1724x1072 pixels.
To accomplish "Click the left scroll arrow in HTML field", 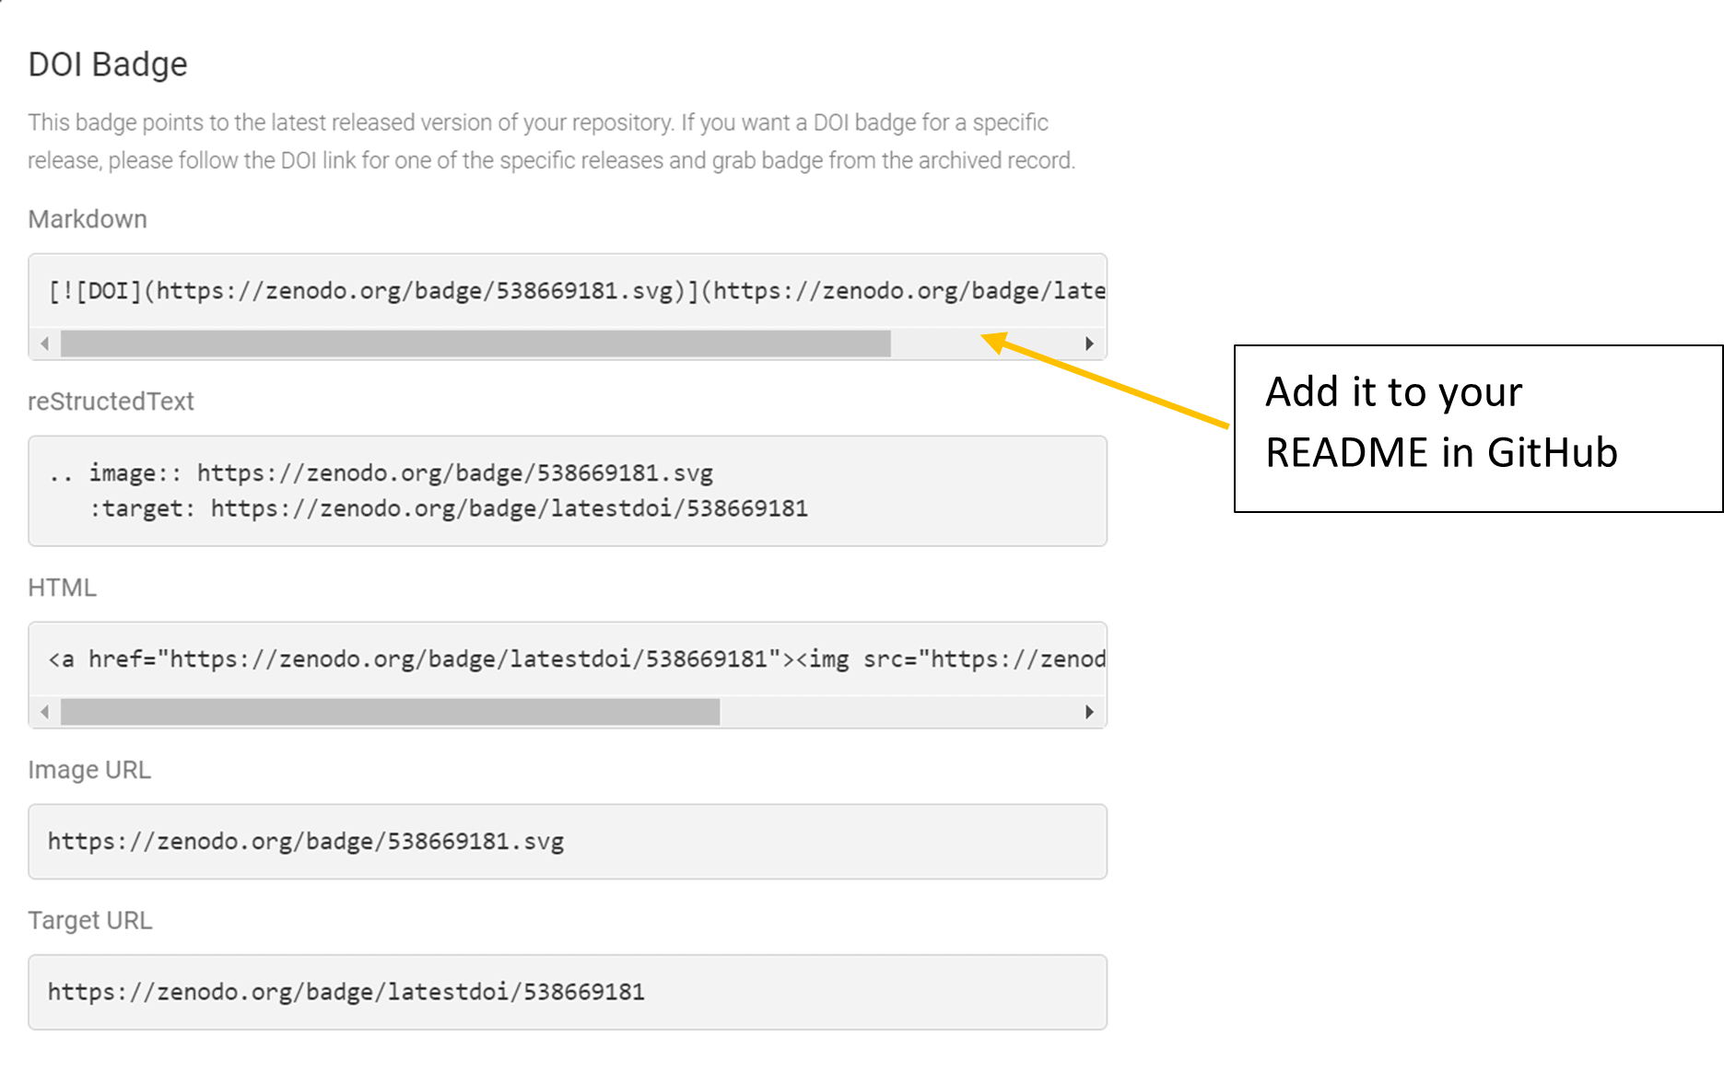I will click(43, 712).
